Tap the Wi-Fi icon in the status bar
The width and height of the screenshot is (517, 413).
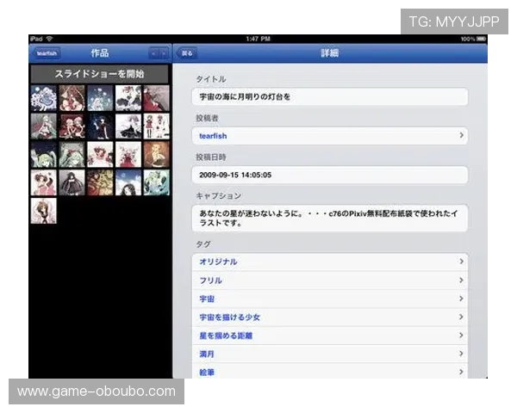(x=49, y=39)
